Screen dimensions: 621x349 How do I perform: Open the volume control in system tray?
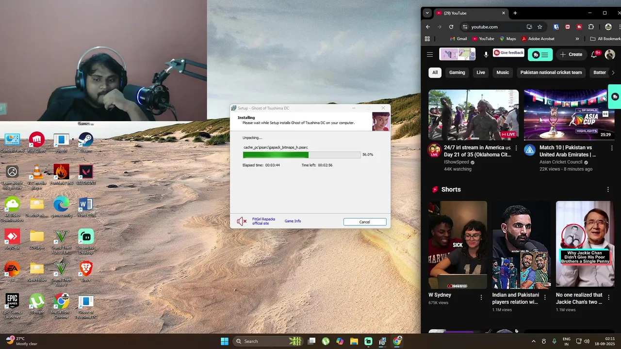587,341
